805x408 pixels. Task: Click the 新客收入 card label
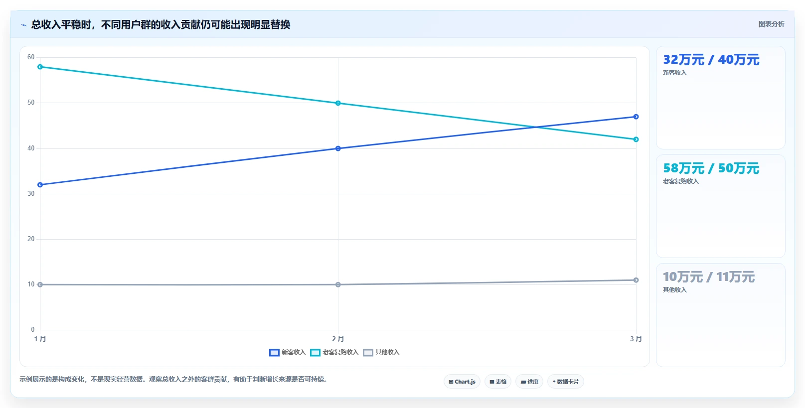click(x=674, y=73)
